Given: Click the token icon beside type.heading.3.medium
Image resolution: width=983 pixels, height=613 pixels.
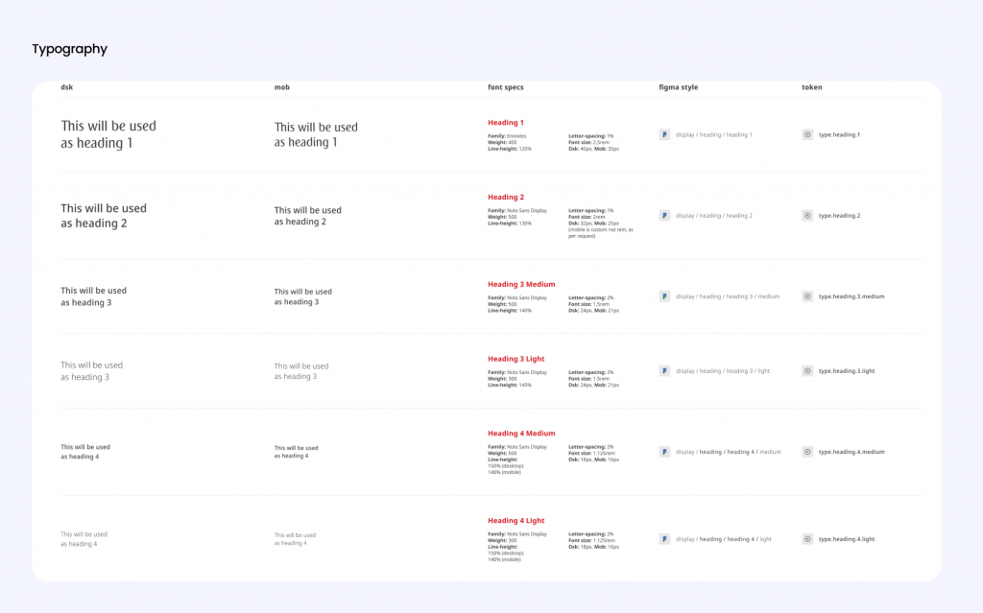Looking at the screenshot, I should pyautogui.click(x=807, y=296).
